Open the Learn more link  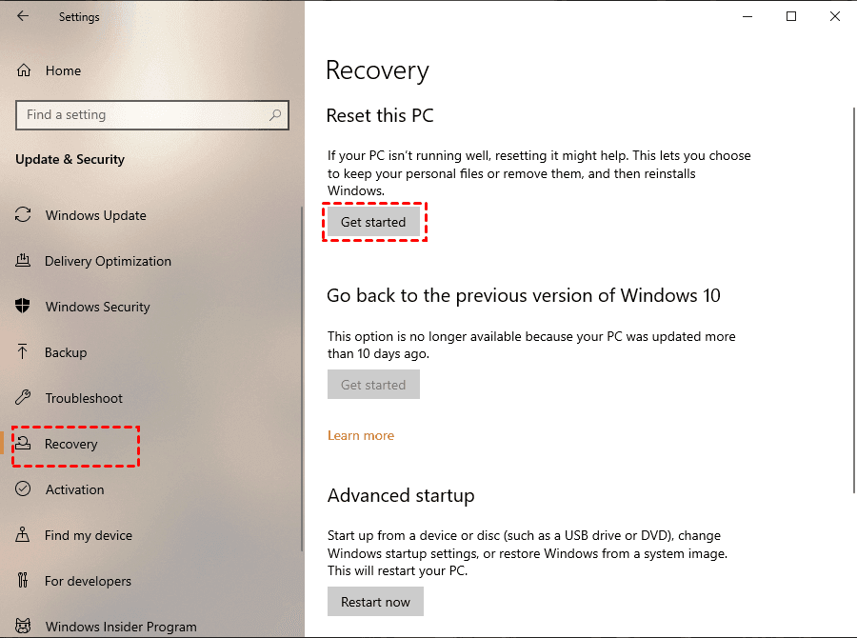(360, 435)
